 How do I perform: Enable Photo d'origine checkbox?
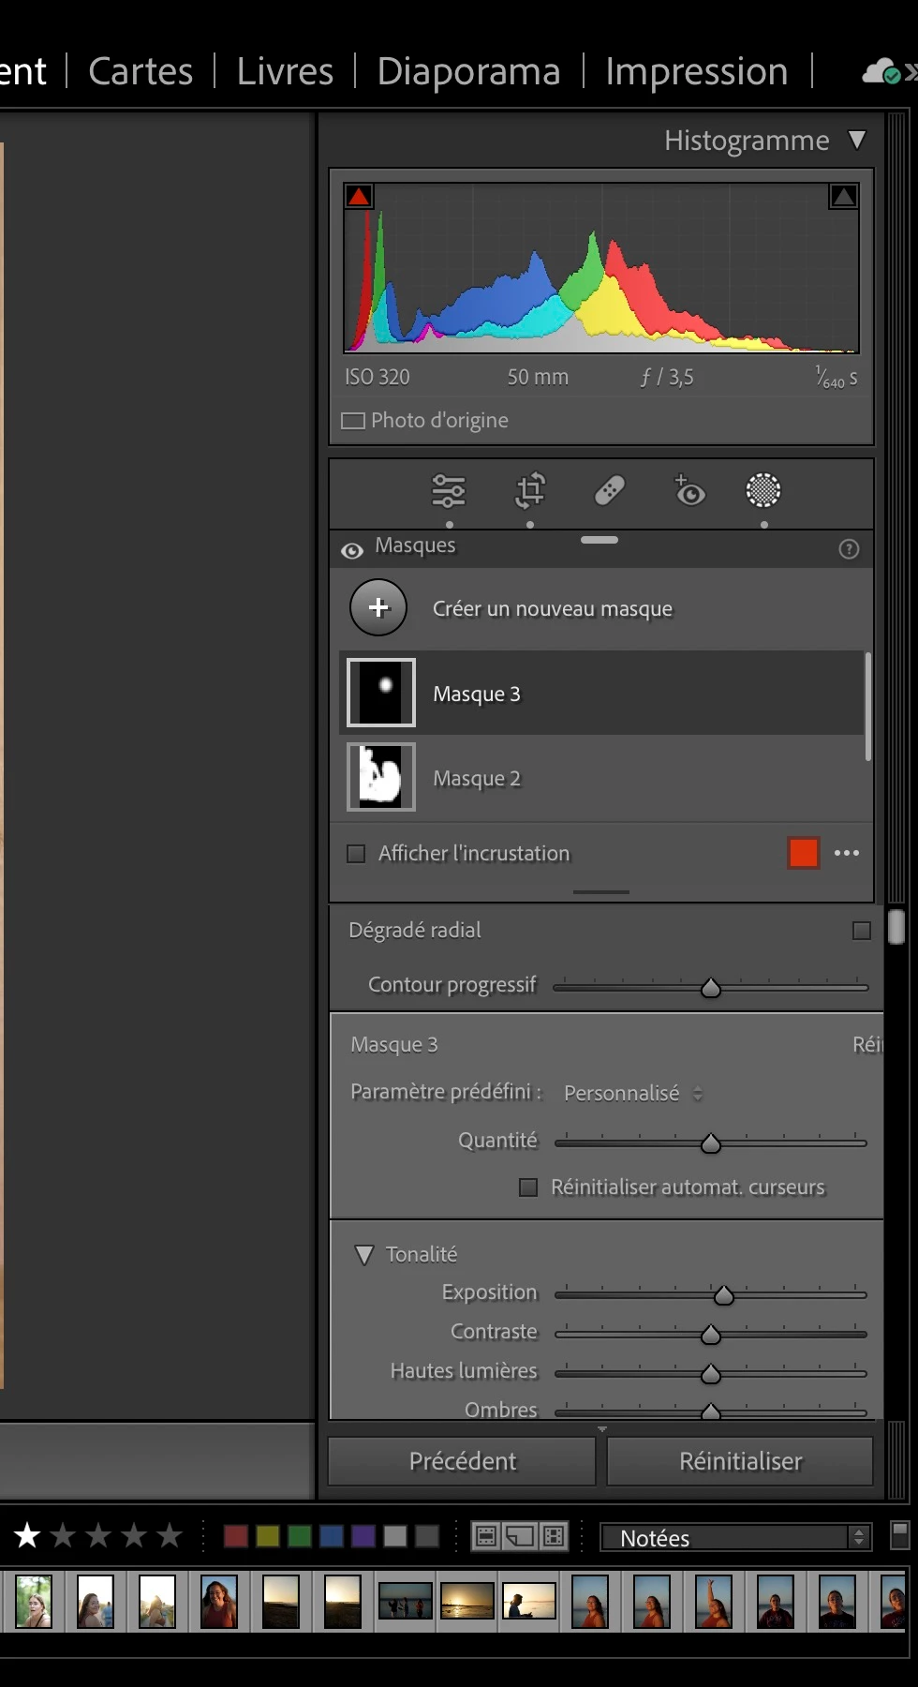(353, 421)
